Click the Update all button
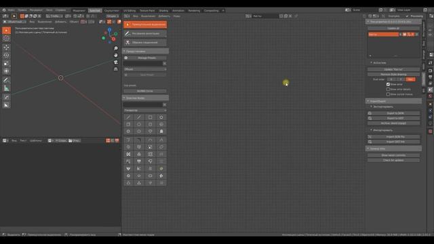The image size is (434, 244). (393, 28)
